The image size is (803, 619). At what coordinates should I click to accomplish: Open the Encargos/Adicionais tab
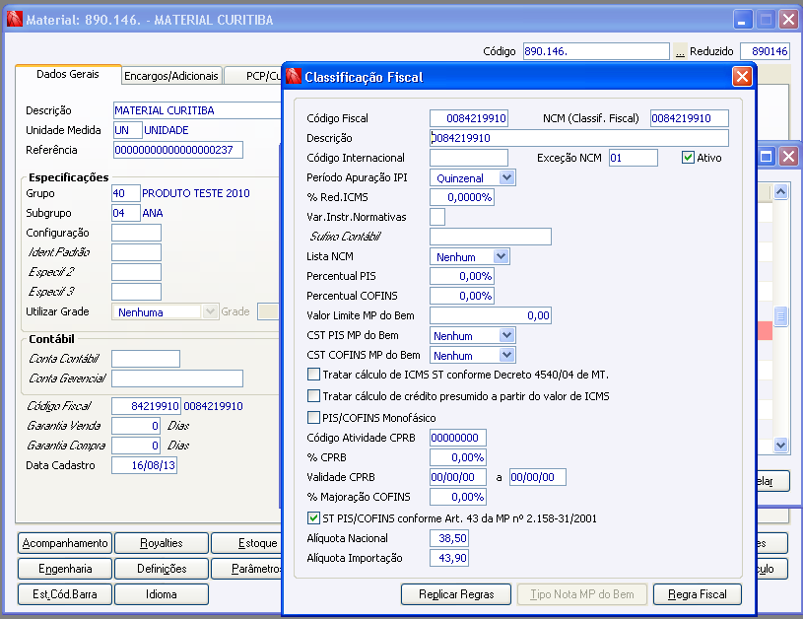tap(171, 76)
